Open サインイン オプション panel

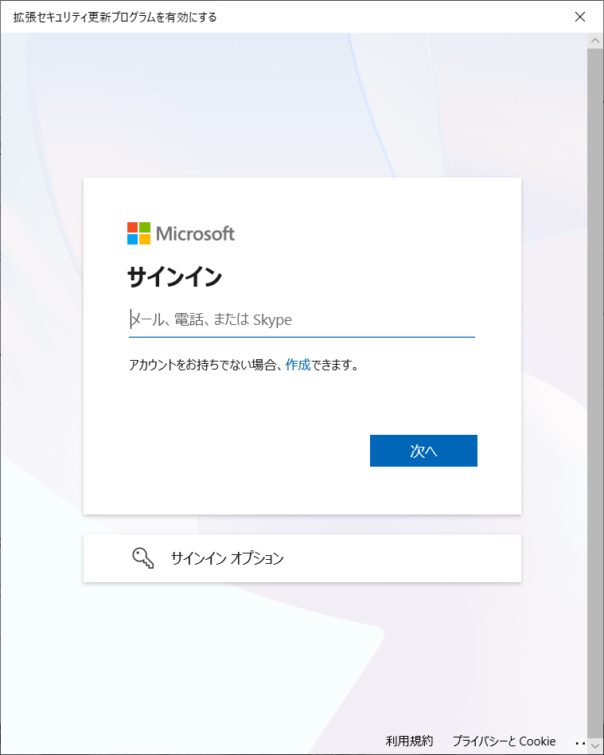coord(302,558)
